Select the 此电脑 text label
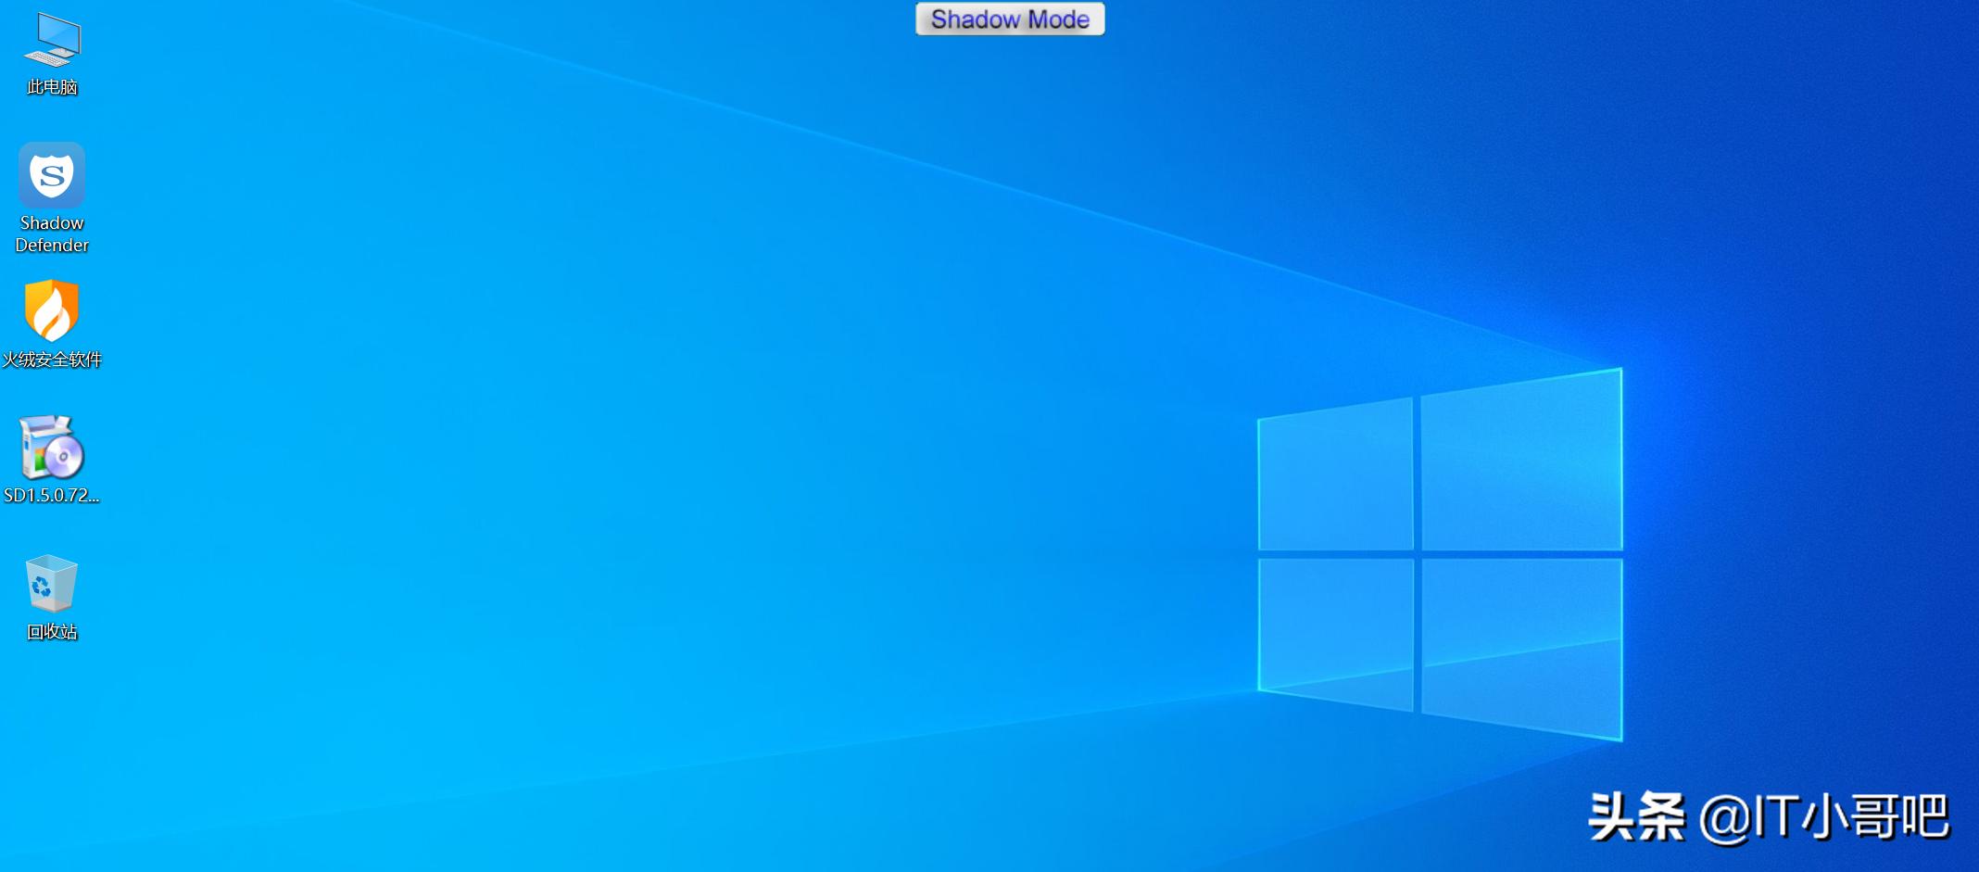This screenshot has height=872, width=1979. [x=51, y=88]
